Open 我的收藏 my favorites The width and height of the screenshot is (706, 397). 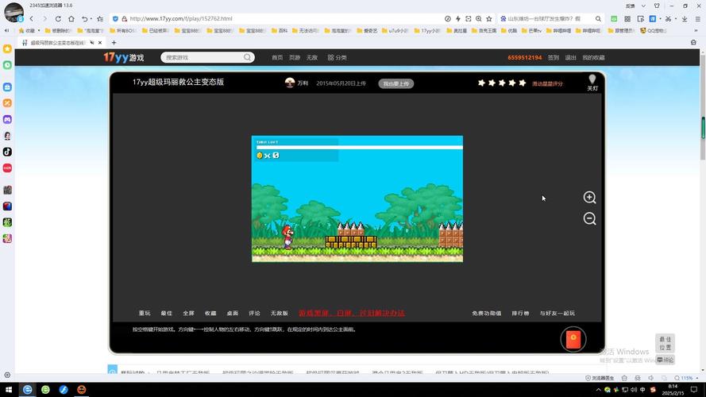point(593,58)
